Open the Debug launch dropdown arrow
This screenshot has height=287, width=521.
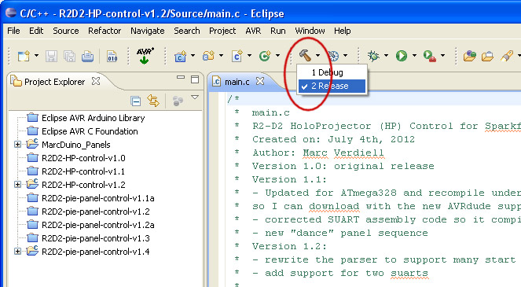pyautogui.click(x=386, y=56)
